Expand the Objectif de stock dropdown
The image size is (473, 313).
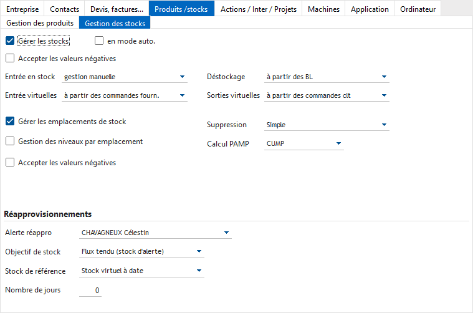[x=141, y=252]
